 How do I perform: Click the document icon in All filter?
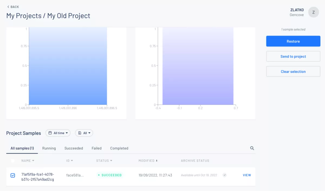click(x=80, y=133)
